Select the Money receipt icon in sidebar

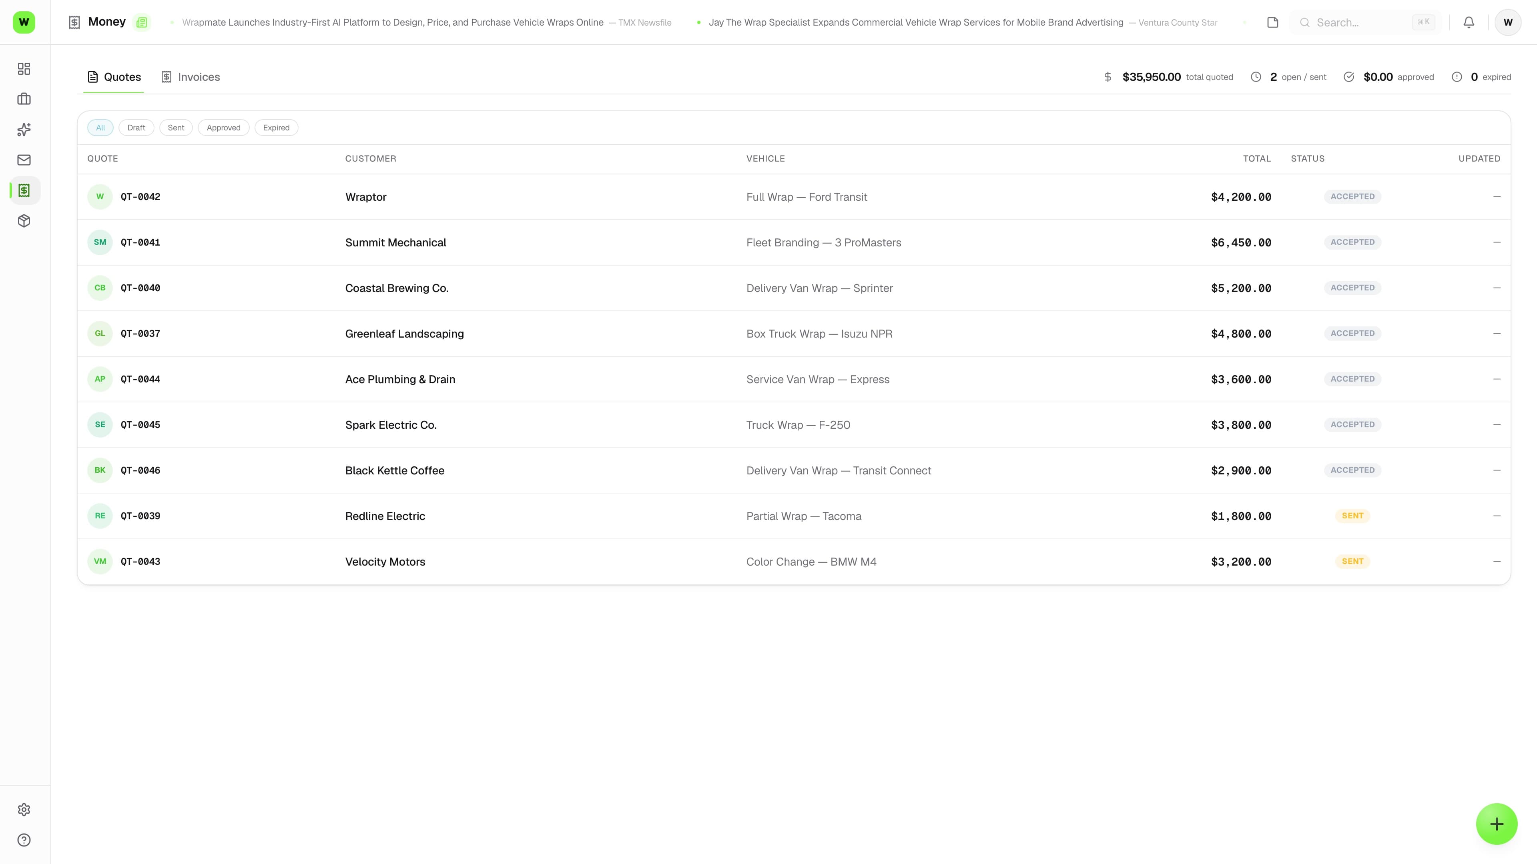pos(24,190)
